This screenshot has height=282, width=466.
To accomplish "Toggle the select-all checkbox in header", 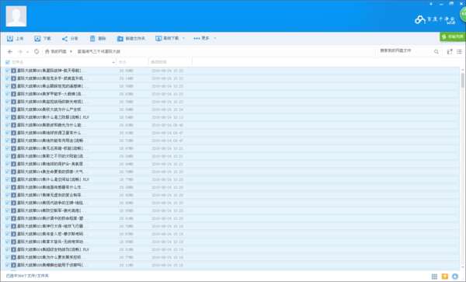I will tap(8, 62).
